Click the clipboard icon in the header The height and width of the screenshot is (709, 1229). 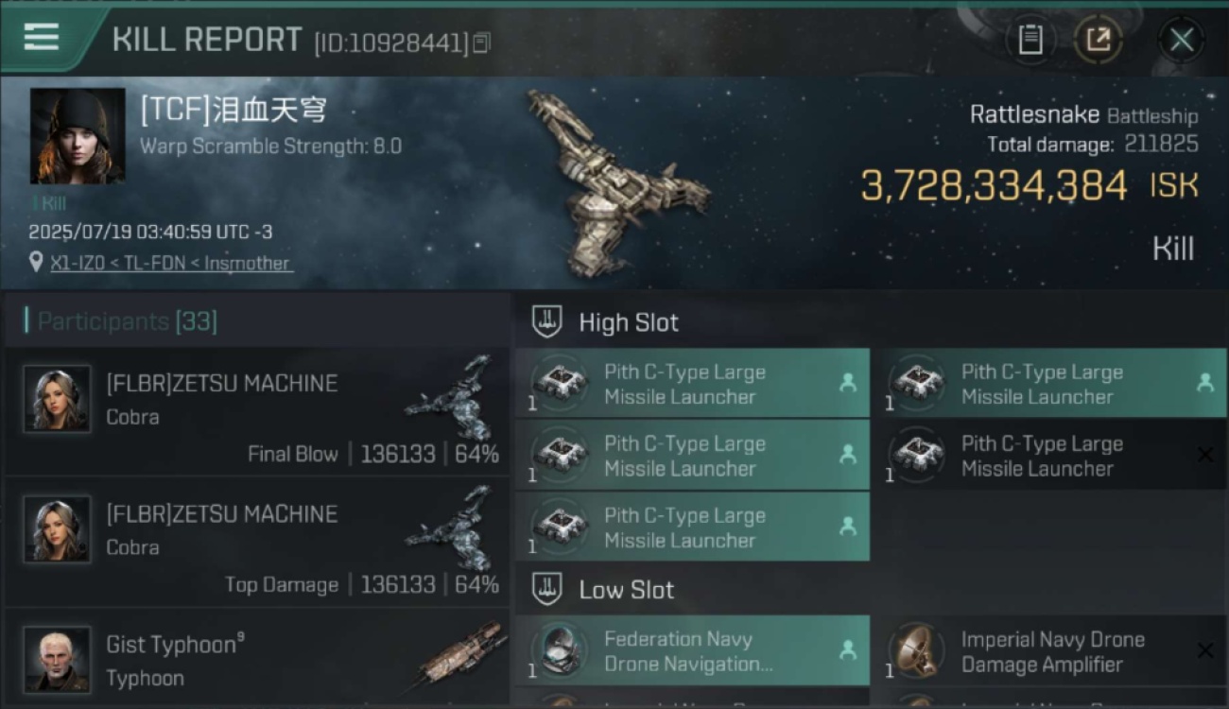tap(1030, 40)
